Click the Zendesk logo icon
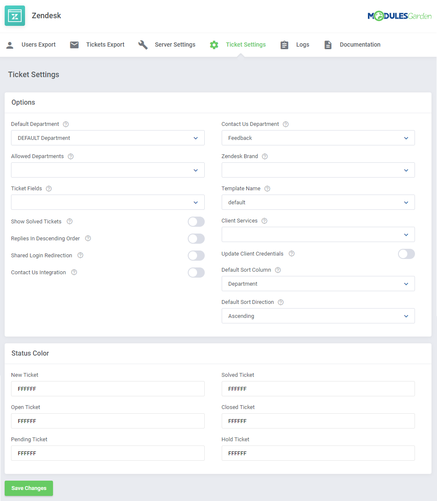 pos(15,16)
